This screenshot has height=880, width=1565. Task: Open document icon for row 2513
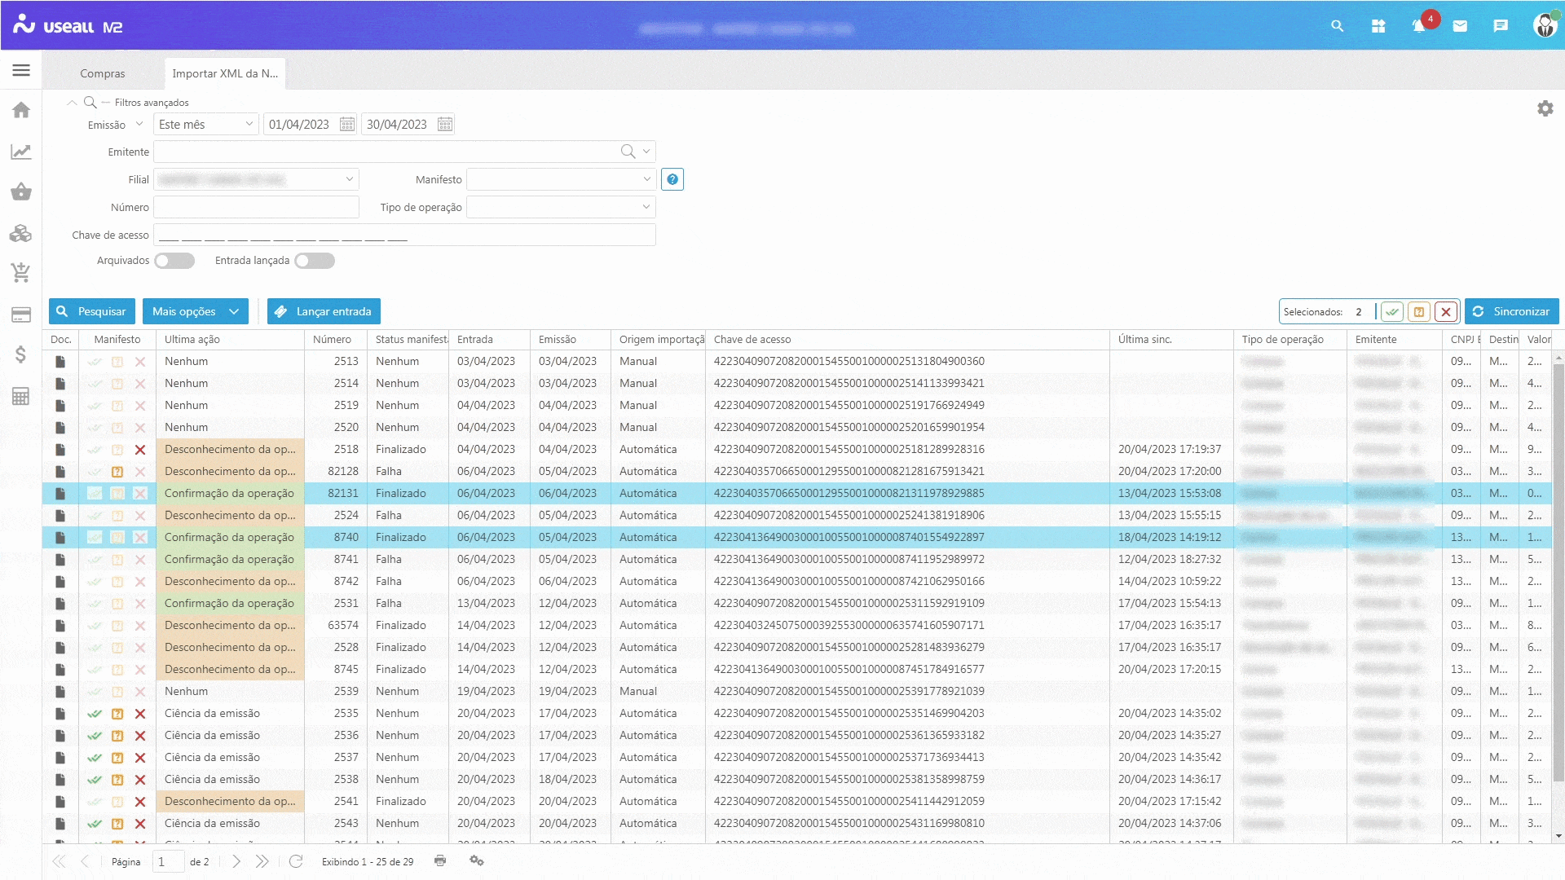coord(60,362)
